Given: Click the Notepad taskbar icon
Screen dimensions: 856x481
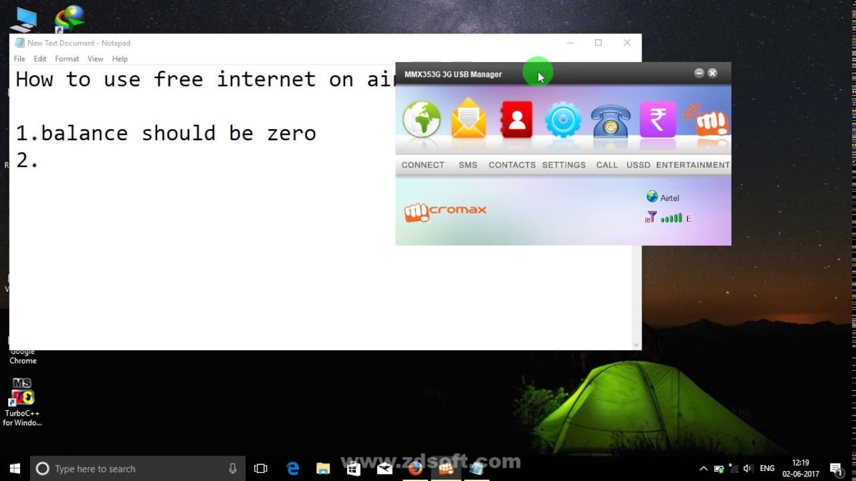Looking at the screenshot, I should point(477,468).
